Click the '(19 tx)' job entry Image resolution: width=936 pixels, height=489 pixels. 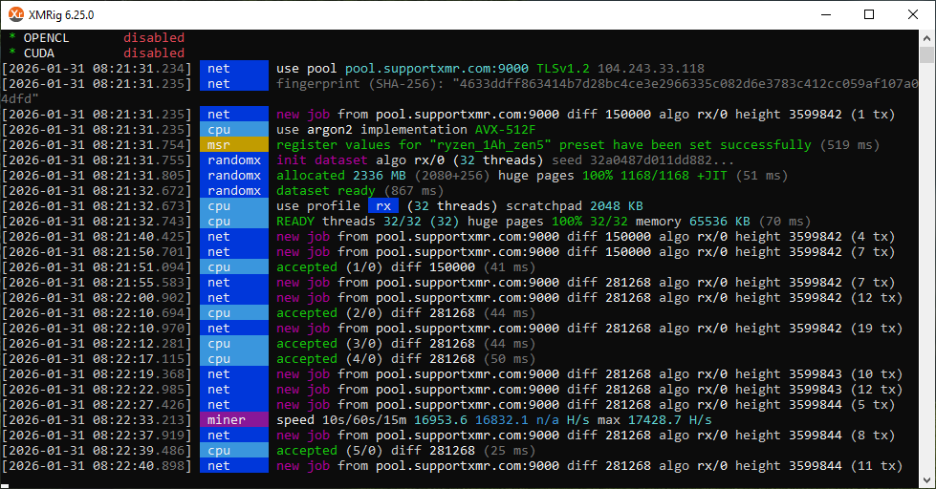point(877,329)
